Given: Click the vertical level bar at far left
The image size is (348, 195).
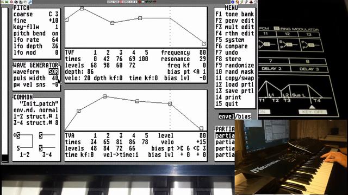Looking at the screenshot, I should (5, 85).
